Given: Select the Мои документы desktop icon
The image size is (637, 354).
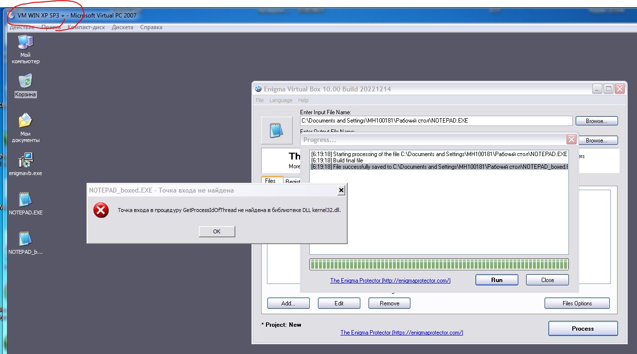Looking at the screenshot, I should pyautogui.click(x=25, y=128).
